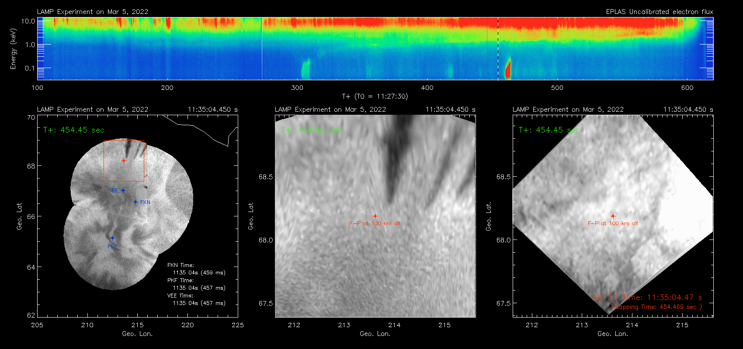
Task: Click the '400' tick on spectrogram time axis
Action: pyautogui.click(x=427, y=88)
